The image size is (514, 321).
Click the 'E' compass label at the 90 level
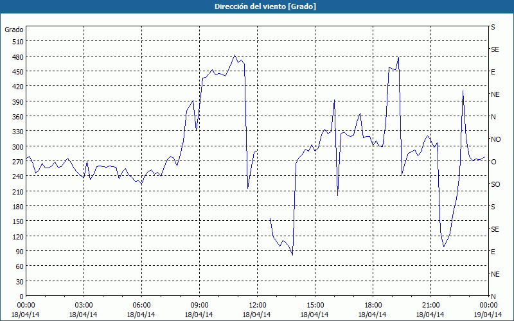pos(493,252)
